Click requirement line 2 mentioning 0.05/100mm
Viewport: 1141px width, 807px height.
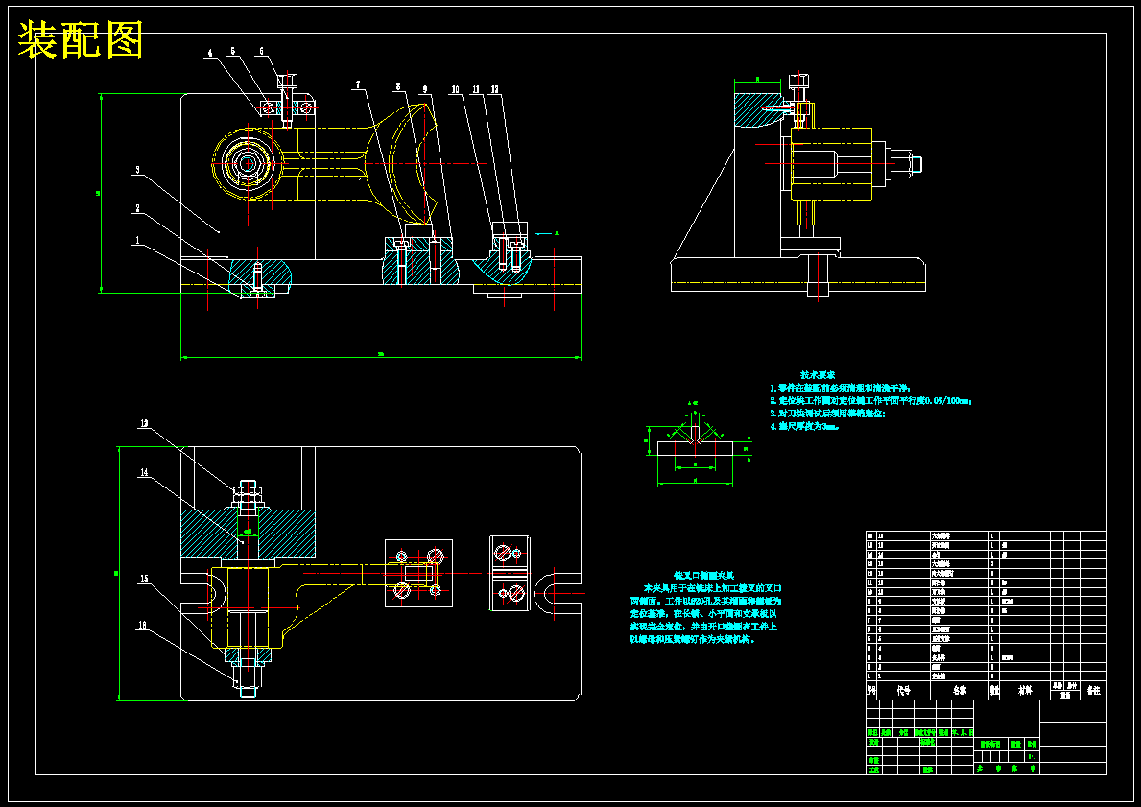(871, 400)
